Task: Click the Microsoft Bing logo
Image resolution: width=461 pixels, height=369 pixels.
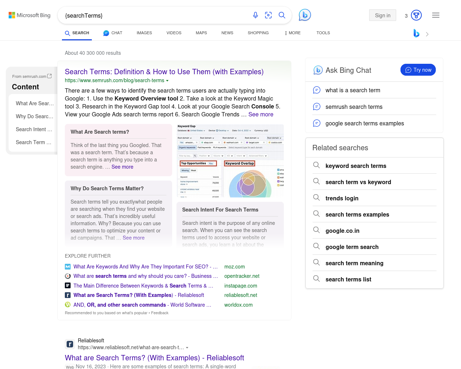Action: click(x=30, y=15)
